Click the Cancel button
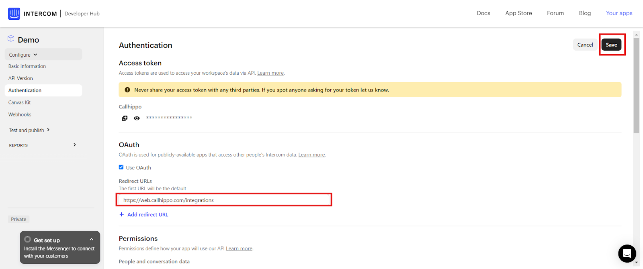 [585, 45]
